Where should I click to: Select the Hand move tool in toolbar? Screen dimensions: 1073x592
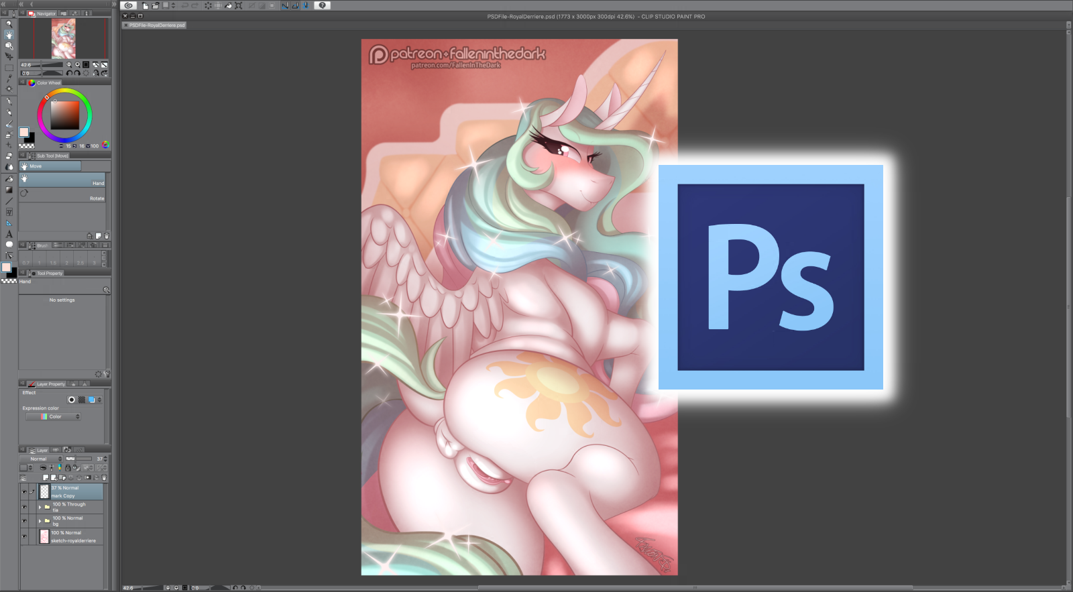9,34
